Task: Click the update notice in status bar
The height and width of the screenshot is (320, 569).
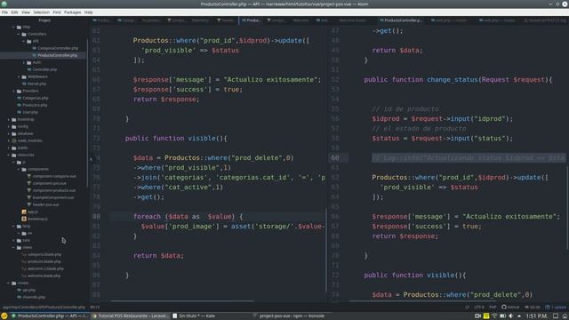Action: pyautogui.click(x=556, y=308)
